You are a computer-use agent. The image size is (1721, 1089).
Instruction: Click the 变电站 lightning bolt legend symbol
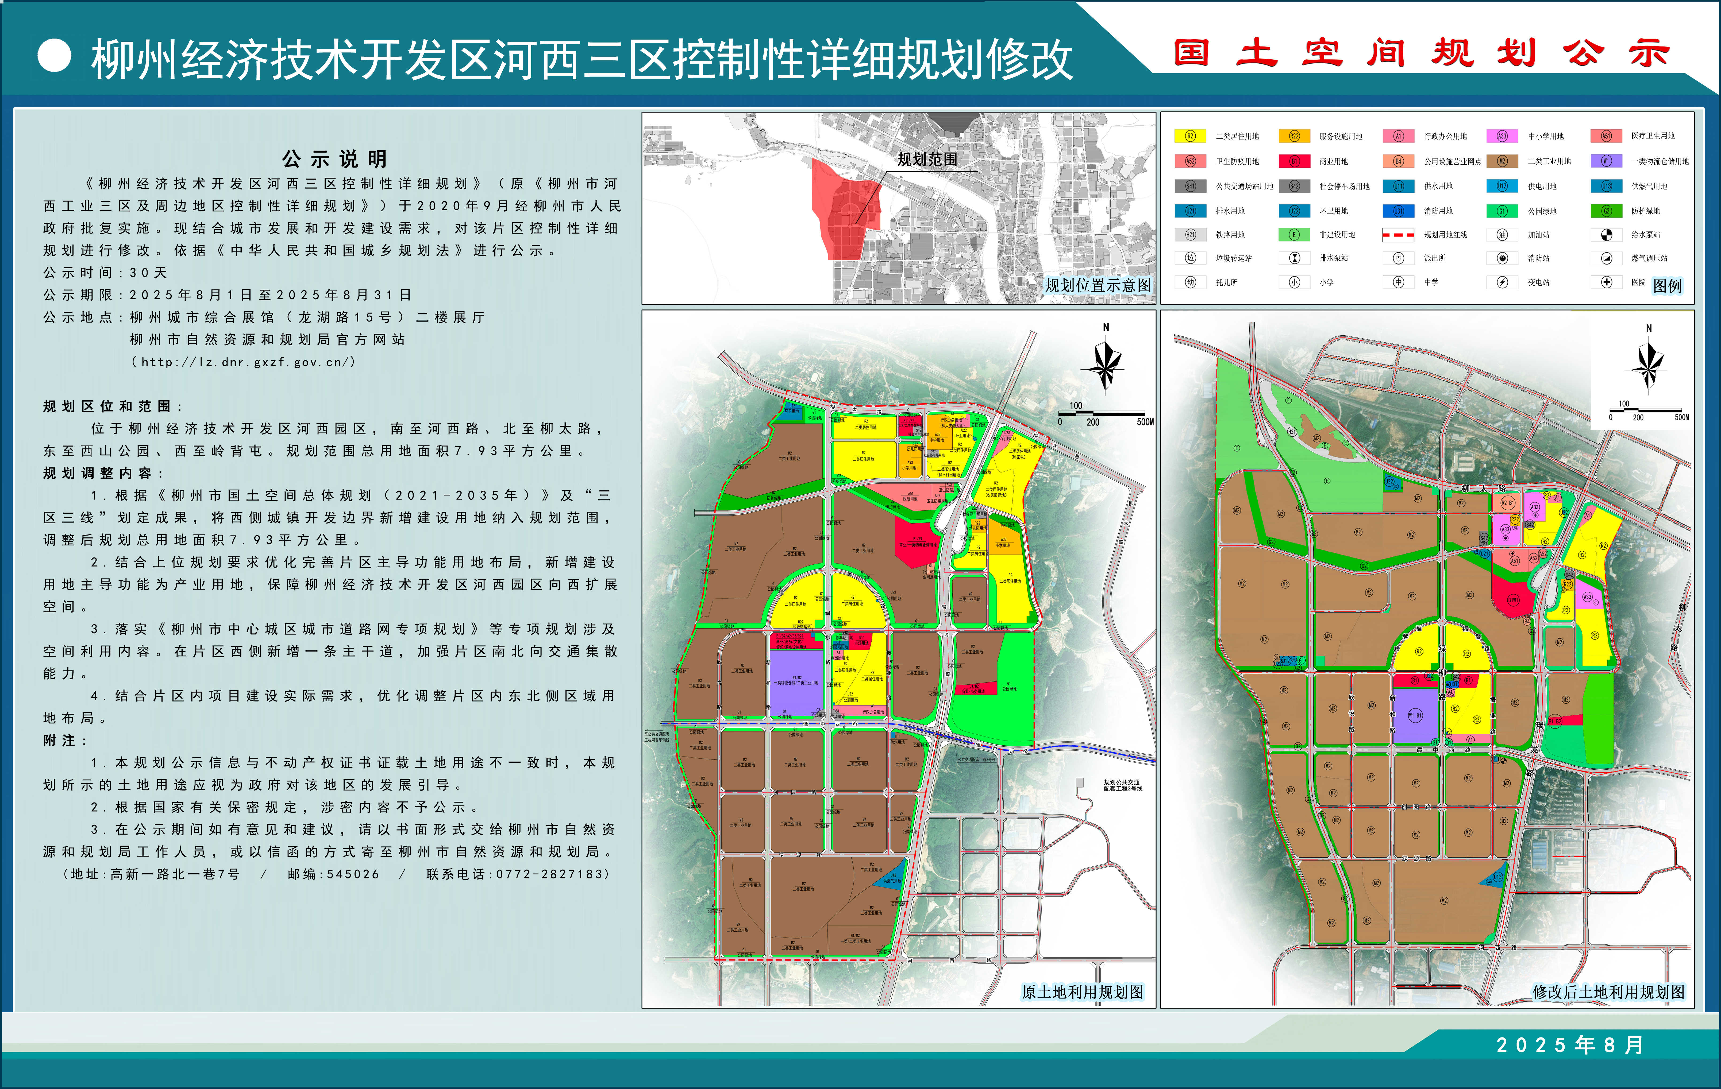[1502, 282]
